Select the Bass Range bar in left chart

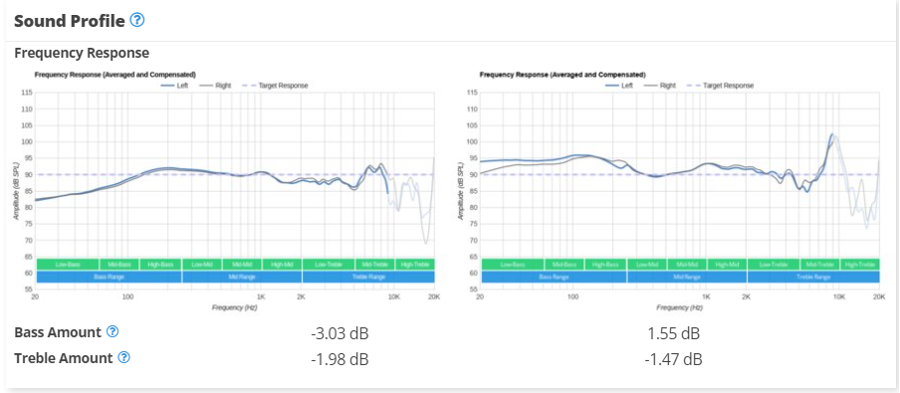(110, 277)
